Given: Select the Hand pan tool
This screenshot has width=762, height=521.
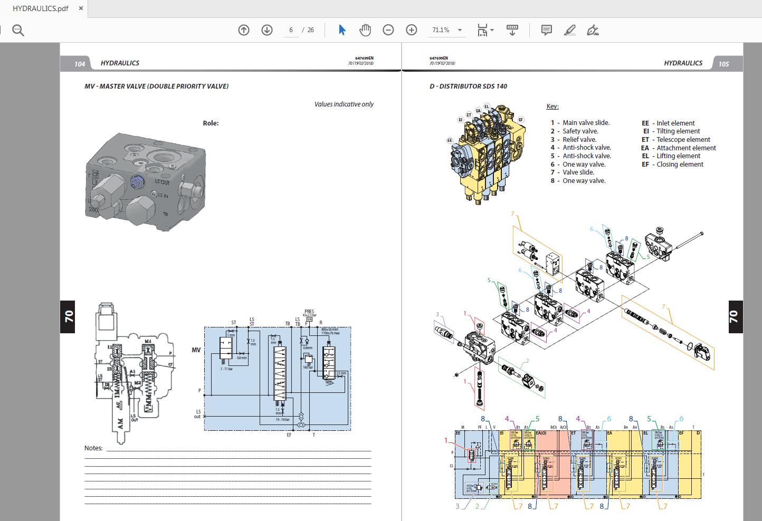Looking at the screenshot, I should tap(365, 30).
